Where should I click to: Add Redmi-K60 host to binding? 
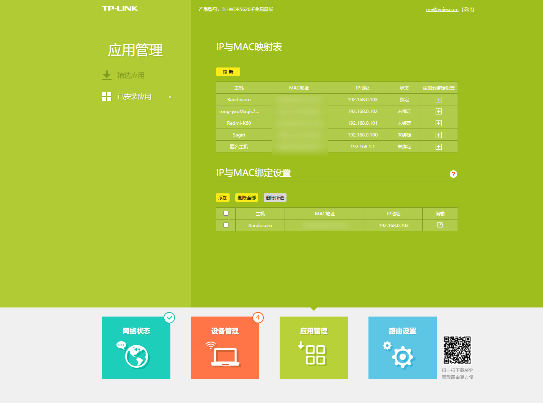pyautogui.click(x=439, y=123)
